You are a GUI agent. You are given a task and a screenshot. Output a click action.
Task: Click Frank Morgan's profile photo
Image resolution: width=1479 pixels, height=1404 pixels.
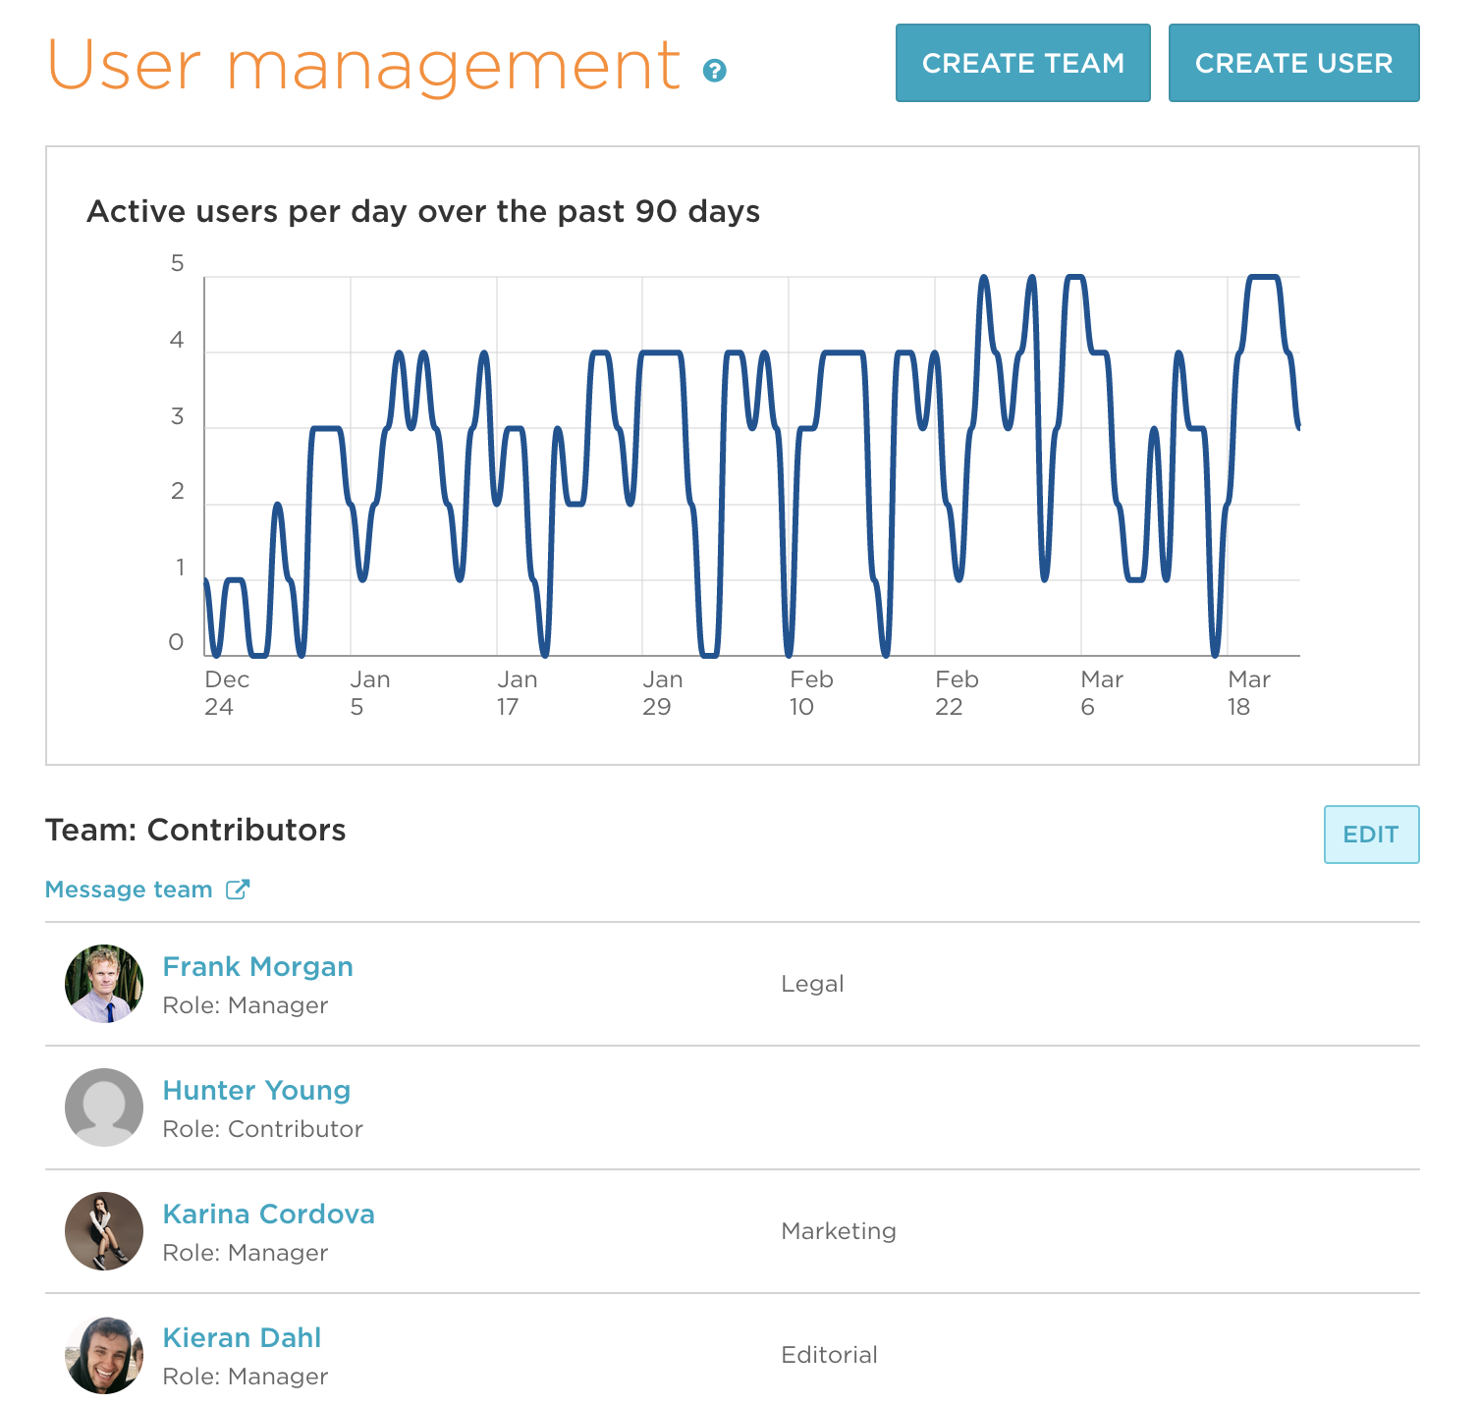point(103,984)
